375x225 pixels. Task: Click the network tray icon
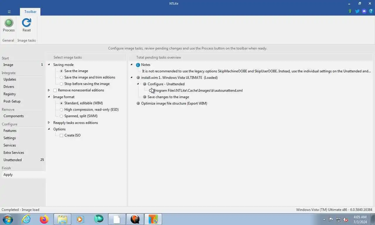[x=338, y=219]
